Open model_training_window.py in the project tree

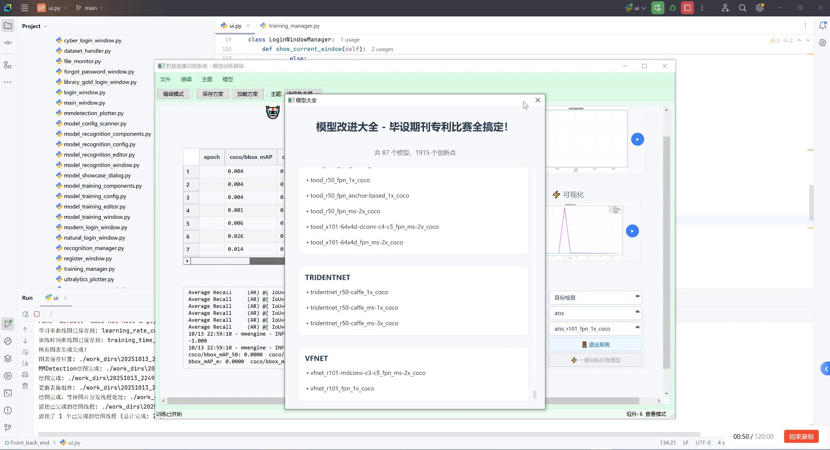tap(97, 217)
